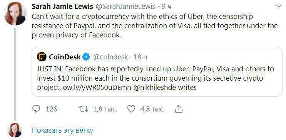Open the ow.ly/yWR050uDEmn link

click(97, 88)
